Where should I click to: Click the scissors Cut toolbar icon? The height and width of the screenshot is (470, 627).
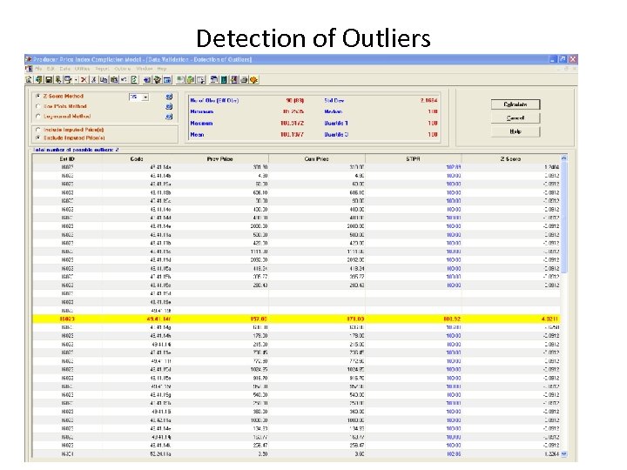click(x=93, y=80)
